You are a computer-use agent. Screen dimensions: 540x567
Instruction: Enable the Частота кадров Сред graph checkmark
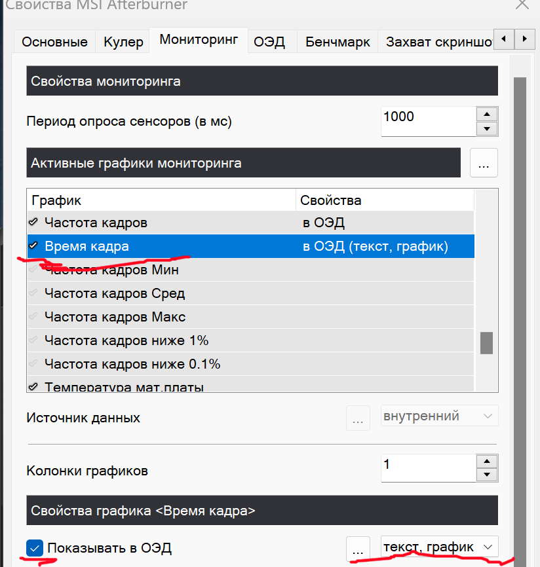tap(33, 293)
